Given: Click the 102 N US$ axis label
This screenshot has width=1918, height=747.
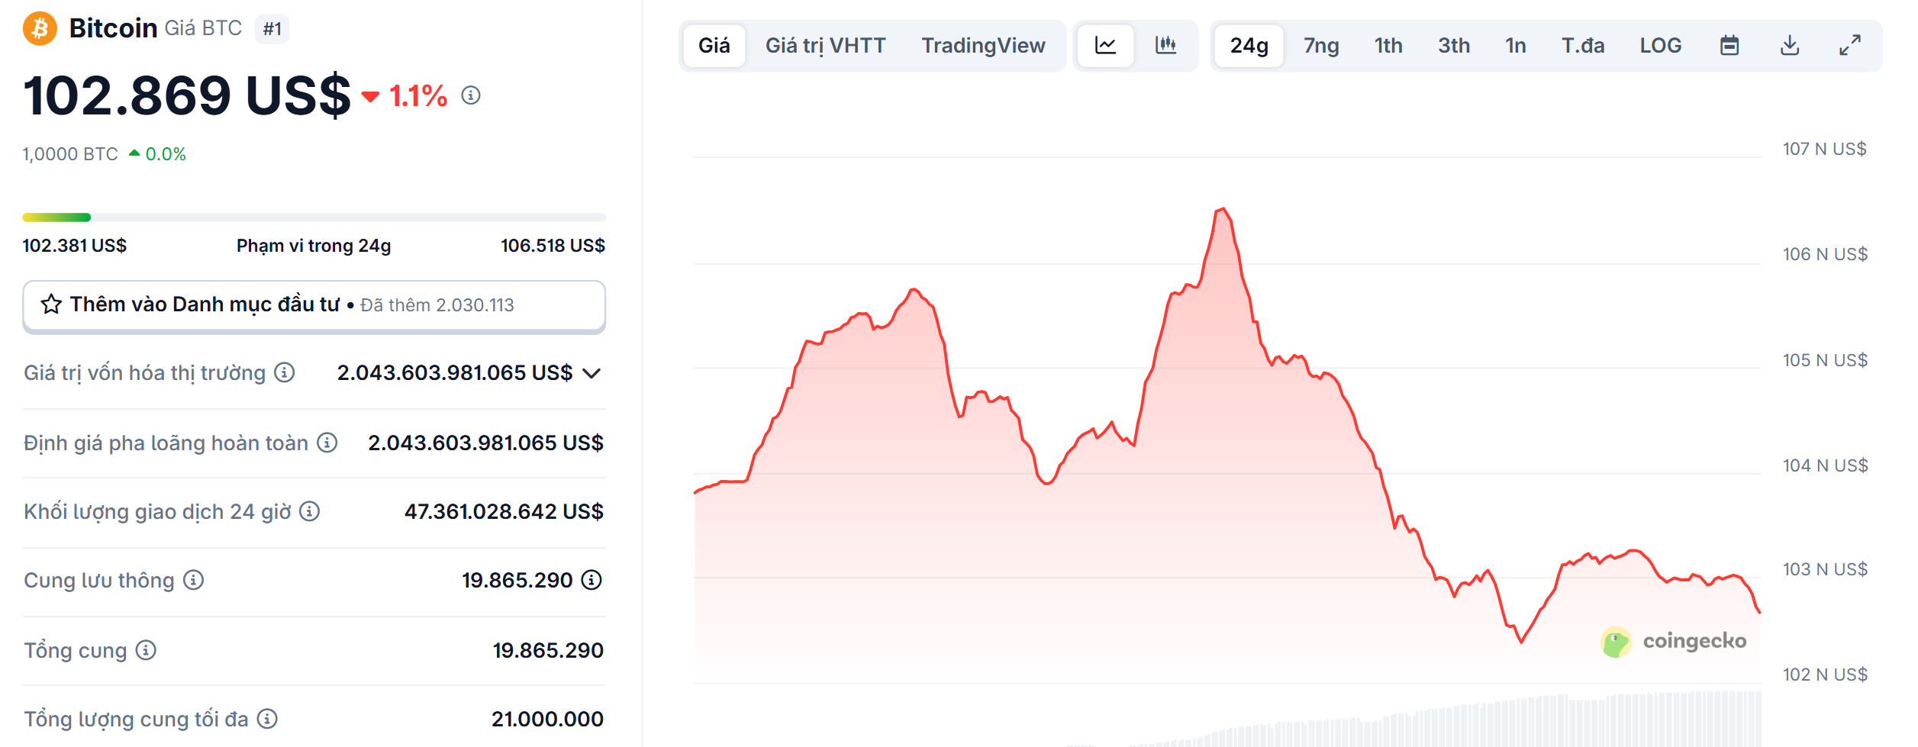Looking at the screenshot, I should (1825, 675).
